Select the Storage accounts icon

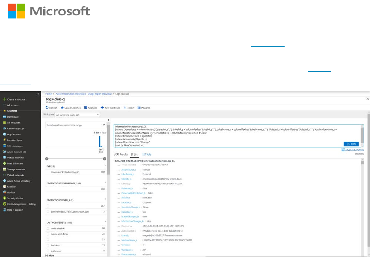4,169
